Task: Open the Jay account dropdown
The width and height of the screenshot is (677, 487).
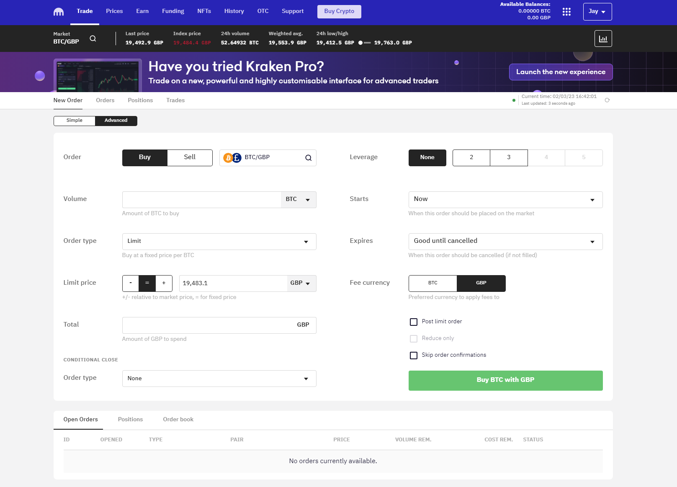Action: coord(597,12)
